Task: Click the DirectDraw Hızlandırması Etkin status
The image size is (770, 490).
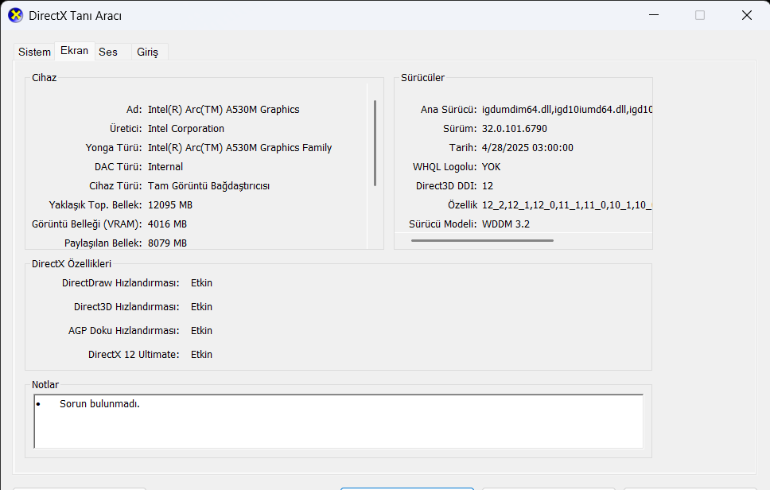Action: pyautogui.click(x=201, y=283)
